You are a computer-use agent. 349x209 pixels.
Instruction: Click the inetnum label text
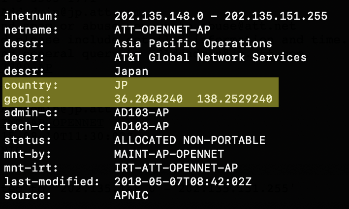[x=31, y=16]
